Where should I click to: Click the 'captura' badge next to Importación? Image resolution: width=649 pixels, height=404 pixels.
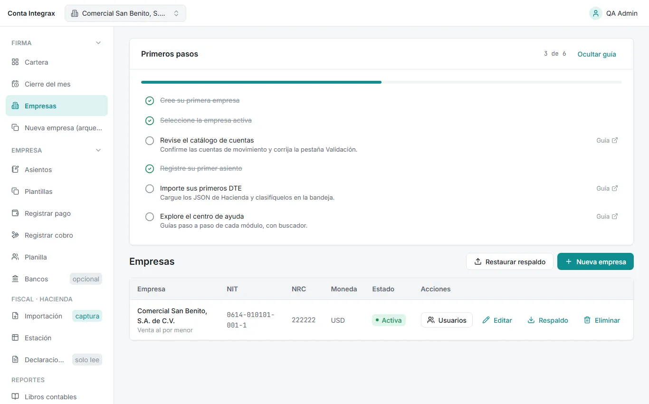(87, 316)
